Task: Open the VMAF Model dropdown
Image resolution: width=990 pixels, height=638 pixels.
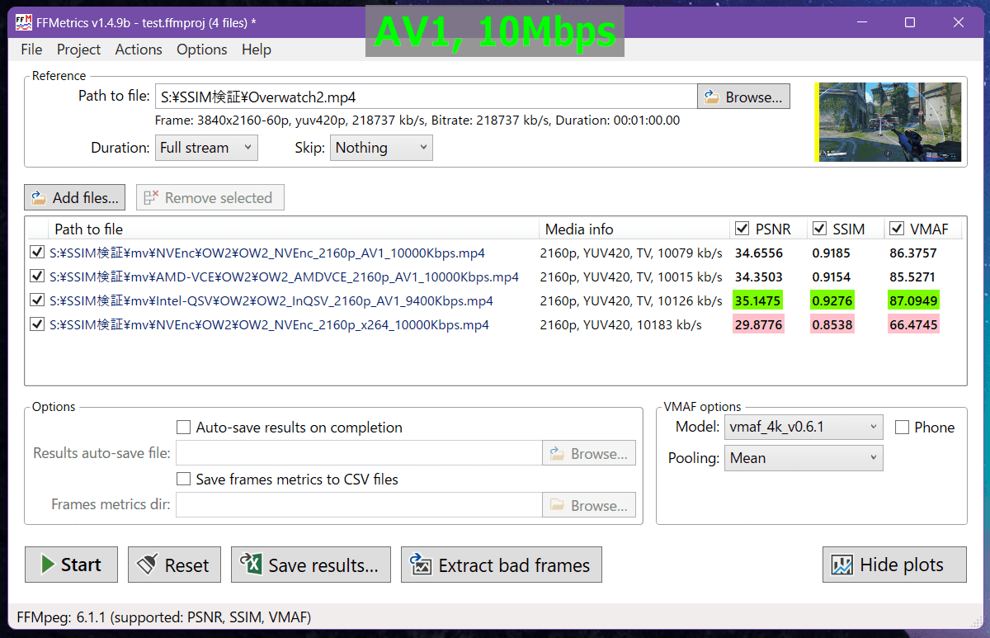Action: coord(803,427)
